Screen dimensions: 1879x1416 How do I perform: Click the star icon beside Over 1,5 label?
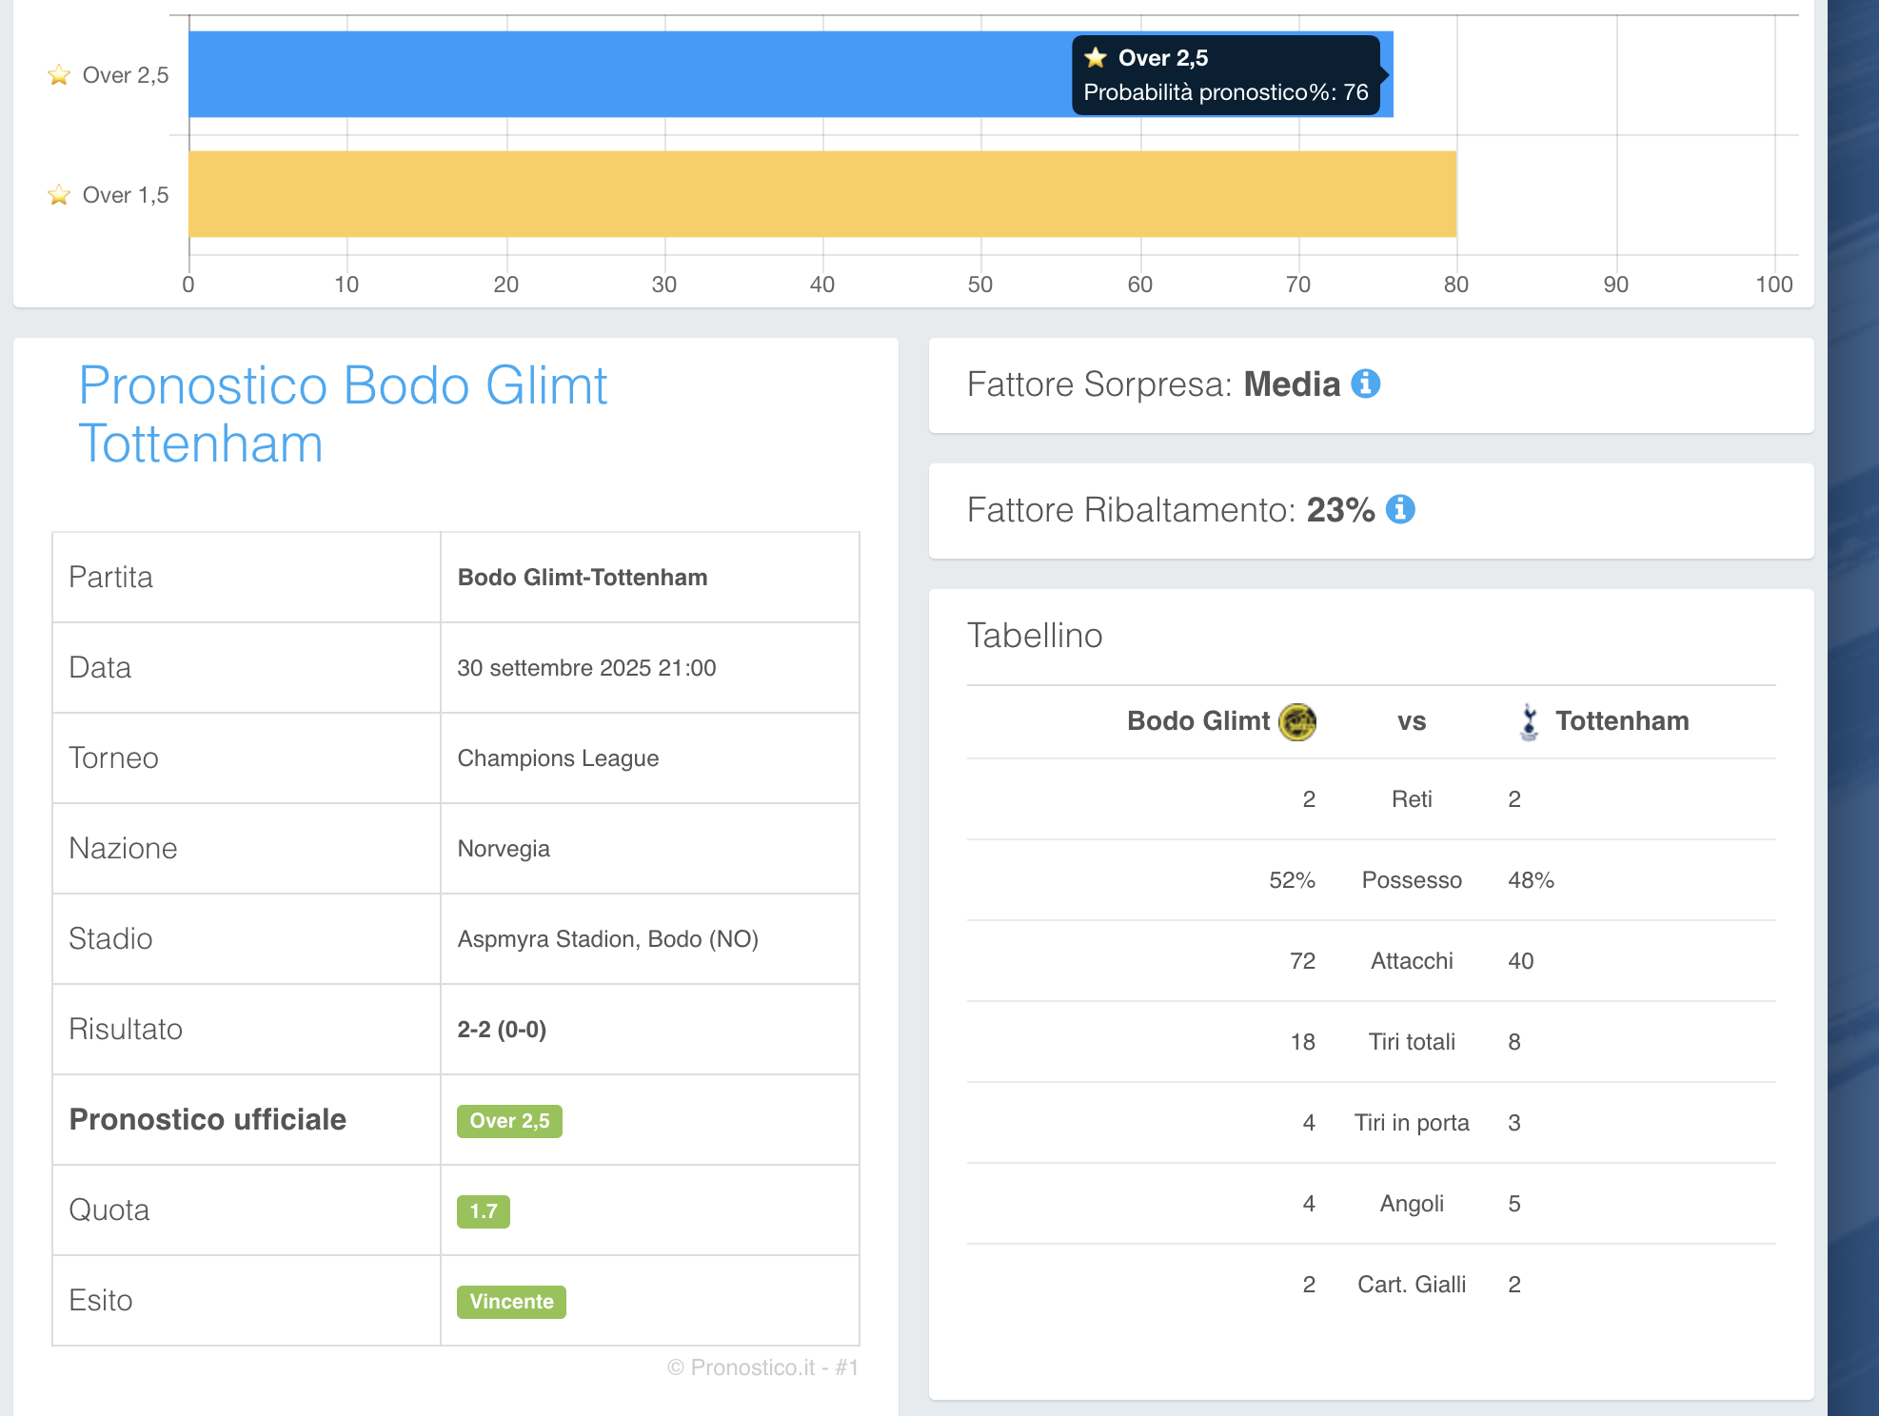pyautogui.click(x=59, y=195)
